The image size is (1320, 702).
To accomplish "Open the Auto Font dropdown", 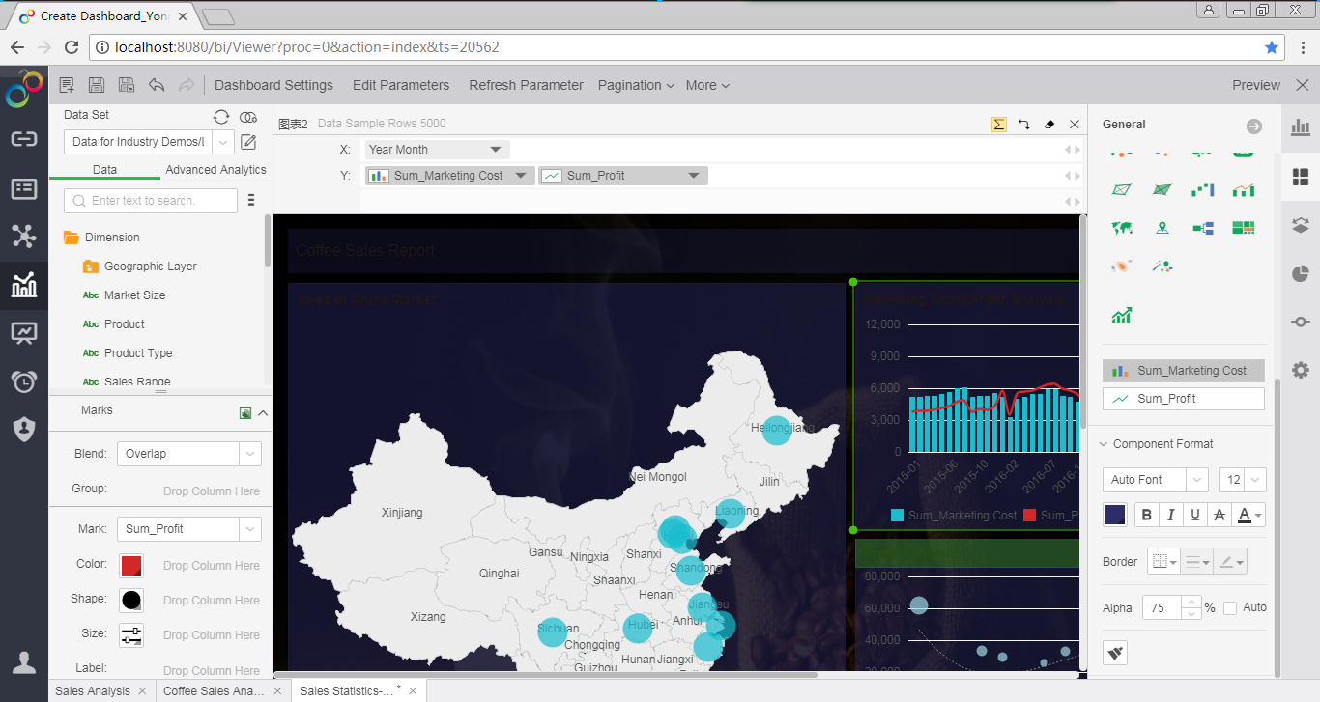I will [1197, 480].
